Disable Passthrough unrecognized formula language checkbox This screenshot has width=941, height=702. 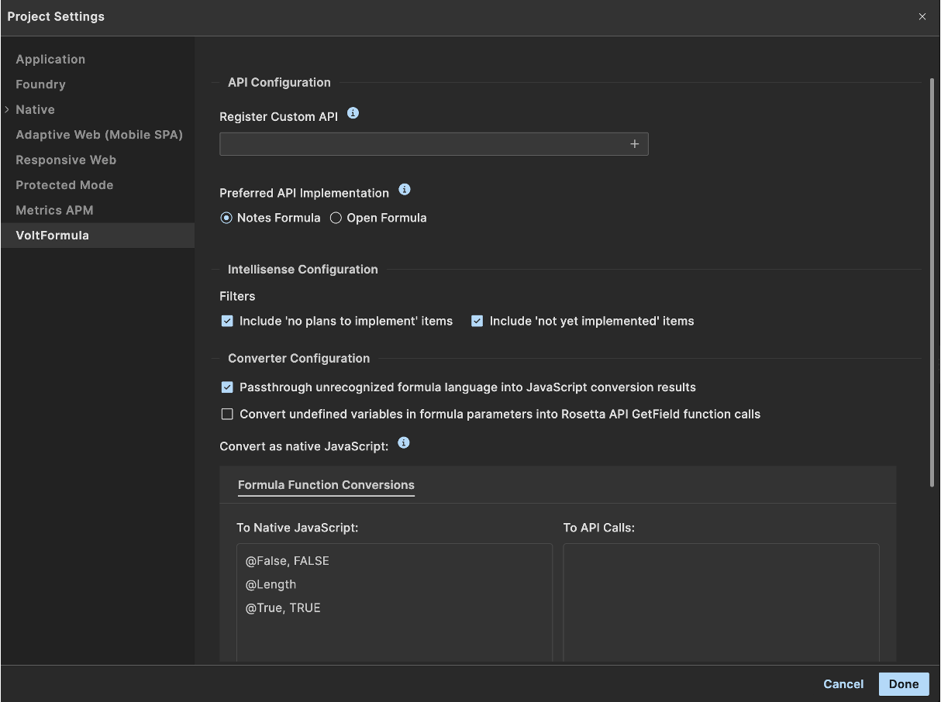click(x=227, y=387)
